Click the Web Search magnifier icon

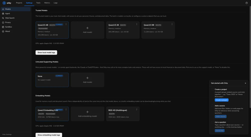[3, 18]
